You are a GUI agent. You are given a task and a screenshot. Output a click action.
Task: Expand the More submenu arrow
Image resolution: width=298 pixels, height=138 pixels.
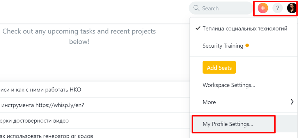pos(292,102)
